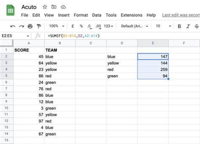The width and height of the screenshot is (200, 144).
Task: Select the TEAM header cell
Action: (x=60, y=50)
